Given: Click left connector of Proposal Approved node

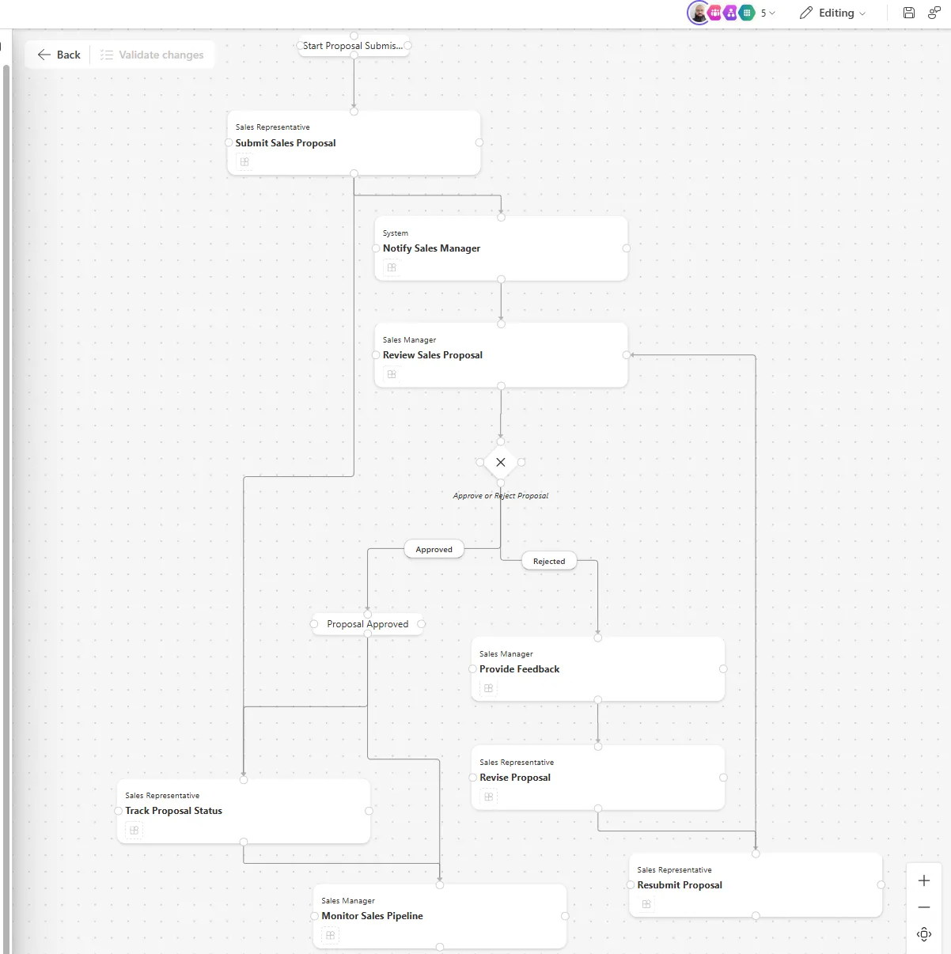Looking at the screenshot, I should point(314,624).
